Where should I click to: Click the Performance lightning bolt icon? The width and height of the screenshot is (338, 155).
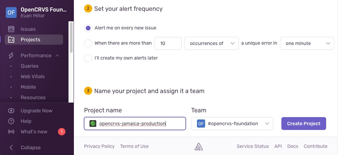11,56
